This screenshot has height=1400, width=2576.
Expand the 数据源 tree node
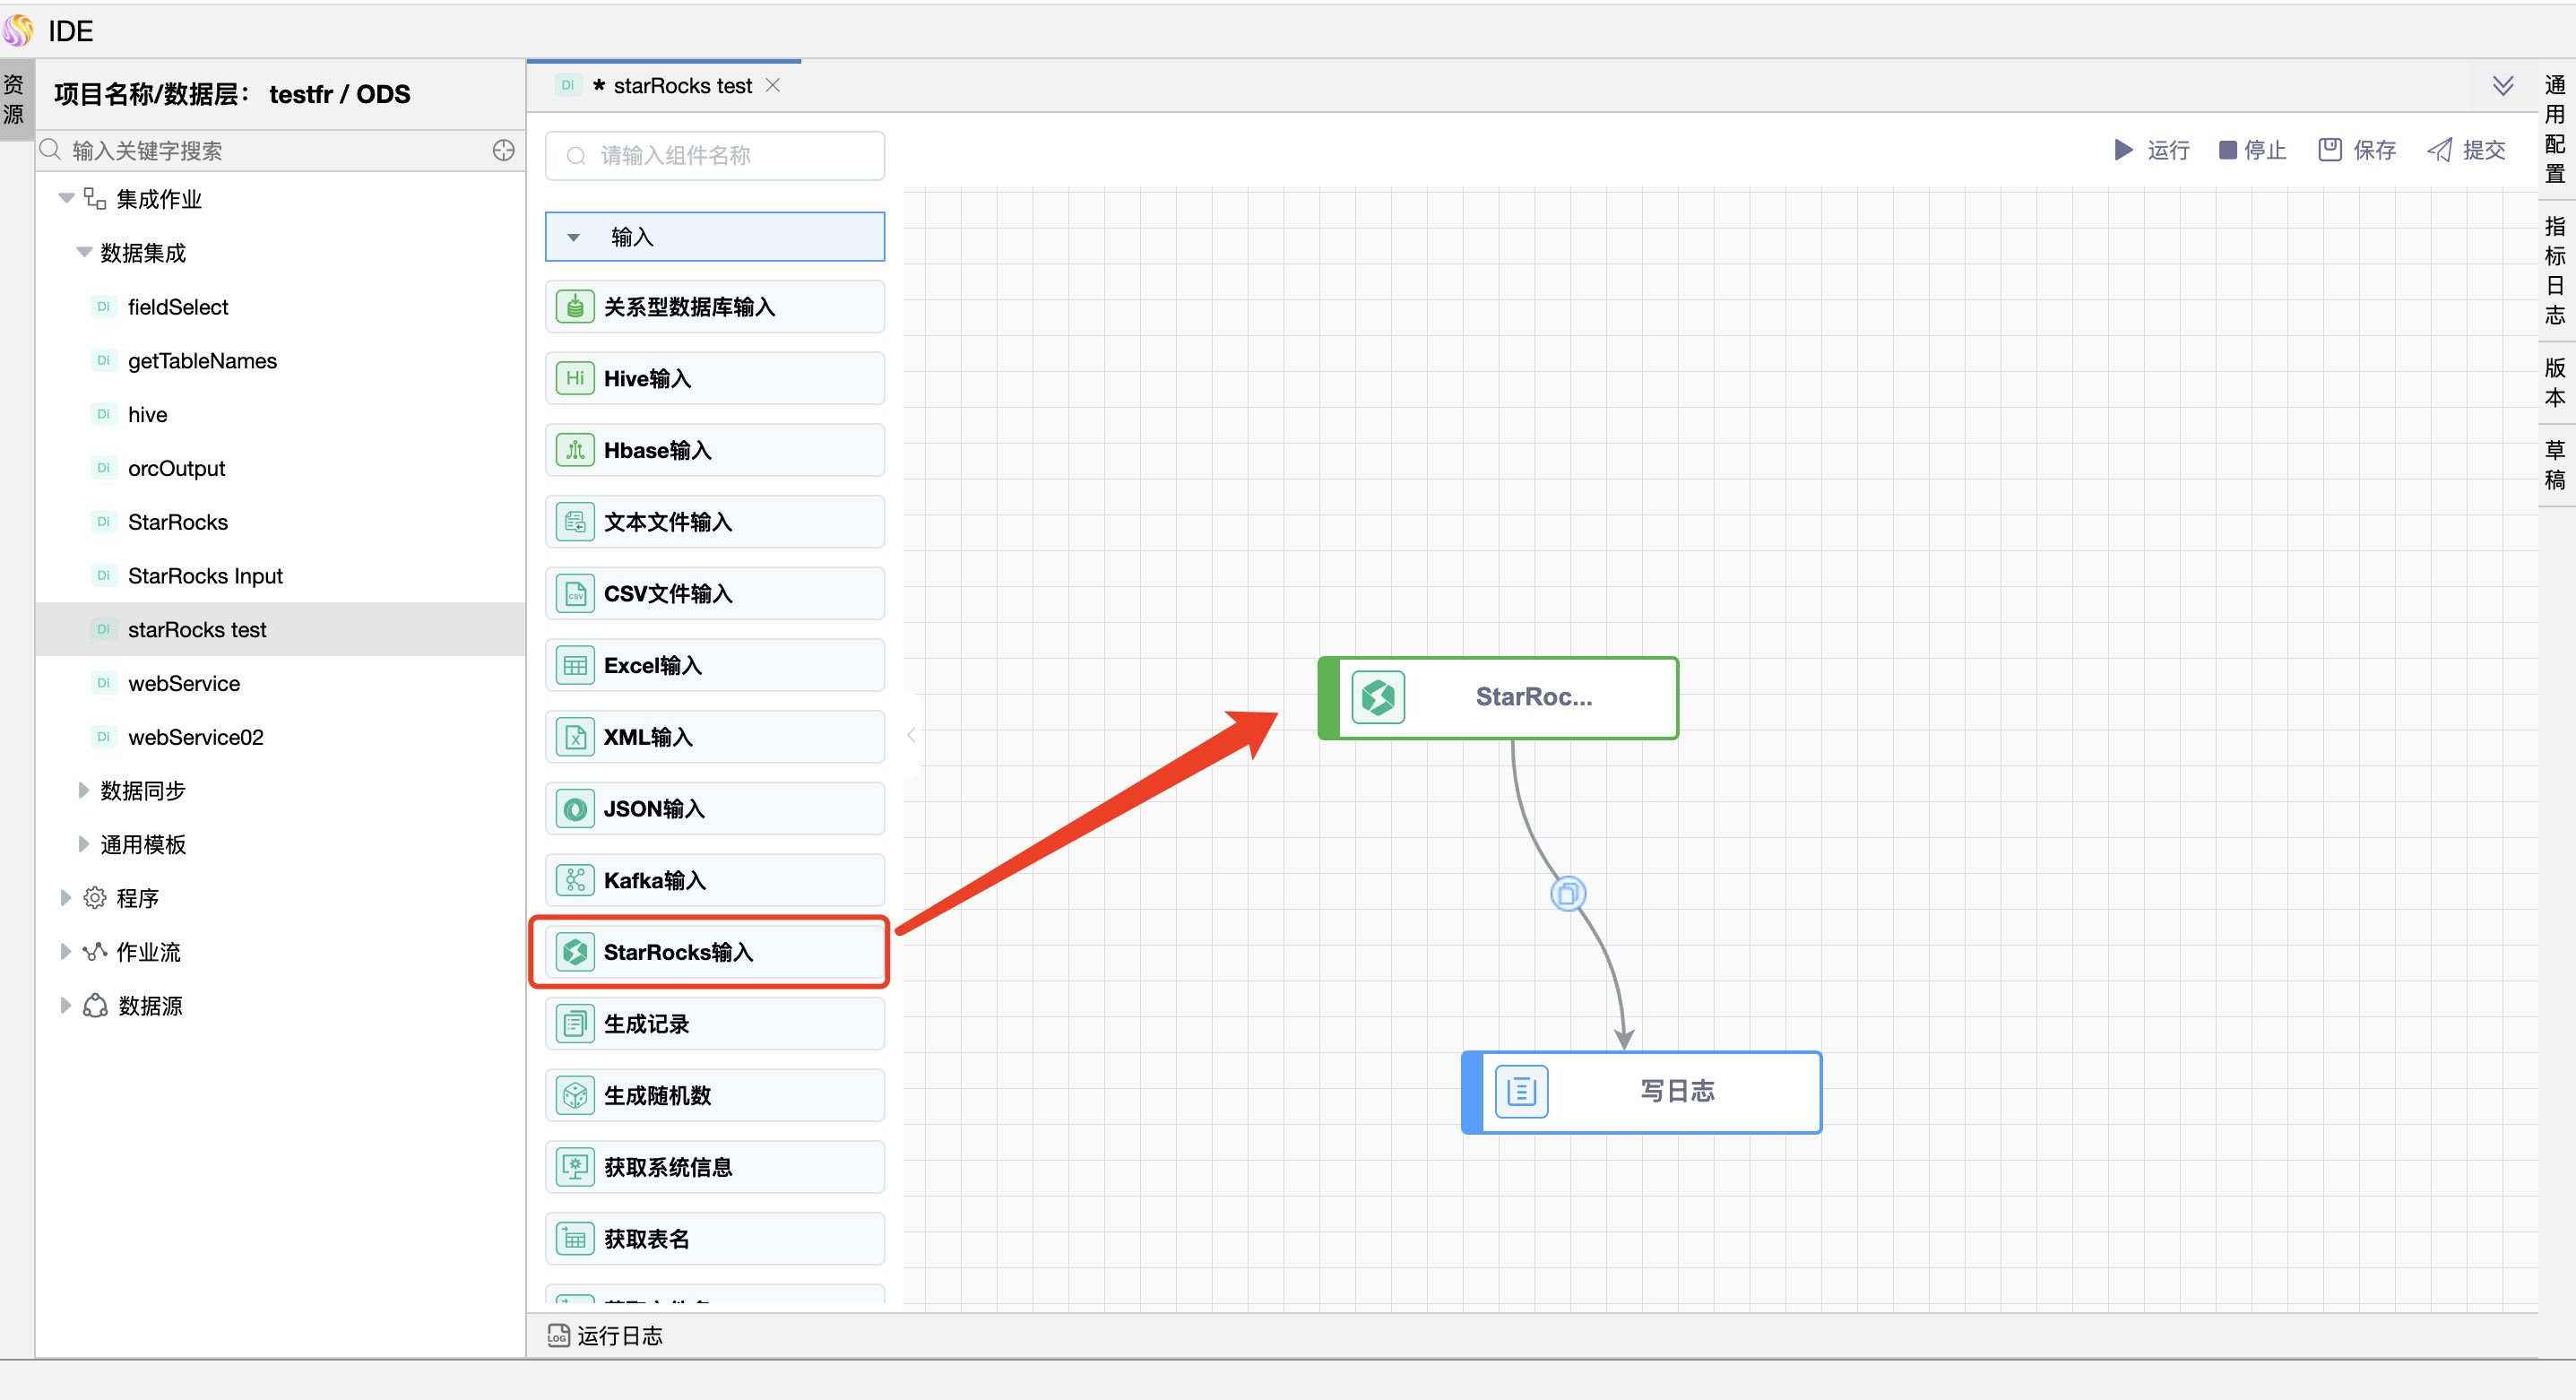coord(66,1005)
